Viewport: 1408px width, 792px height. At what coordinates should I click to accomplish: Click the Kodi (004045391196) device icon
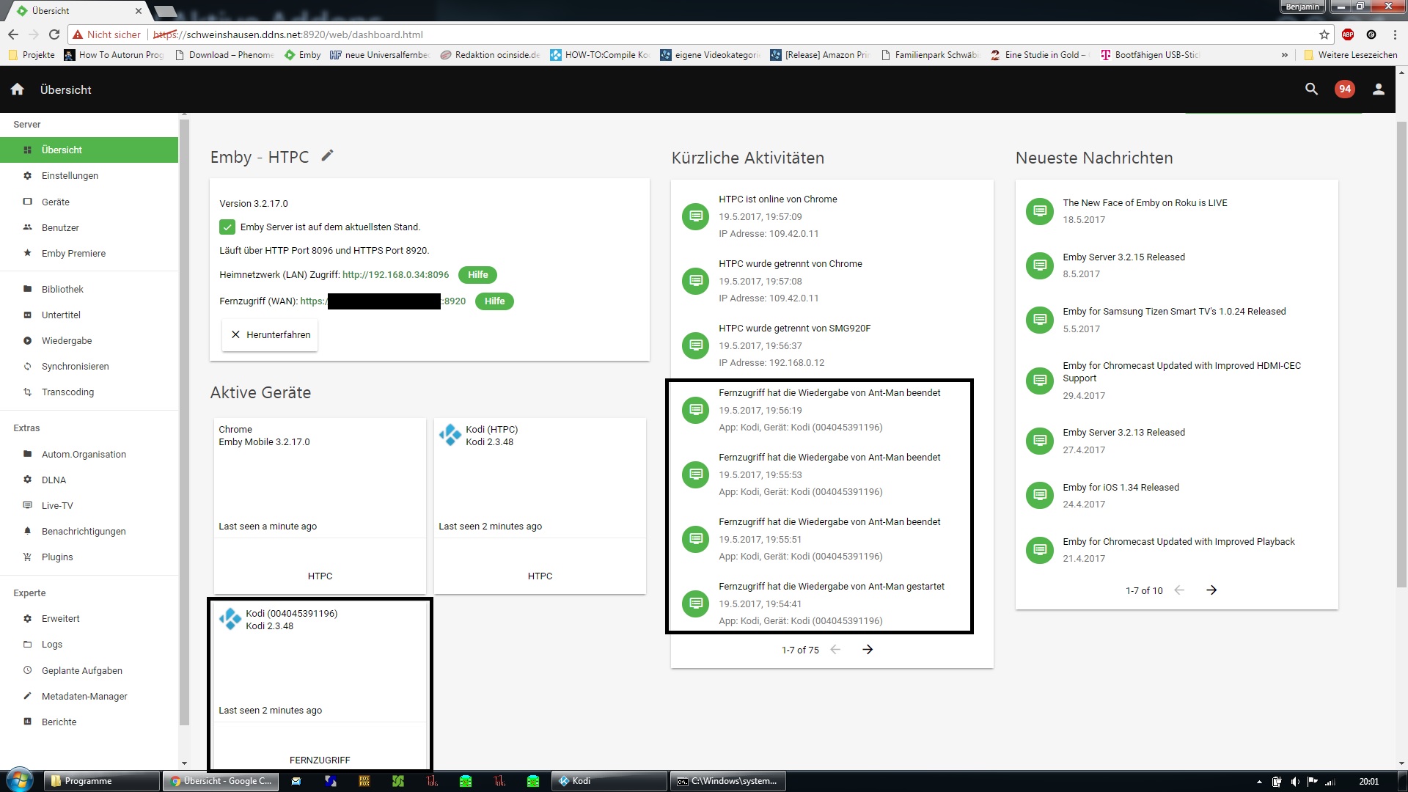point(230,619)
